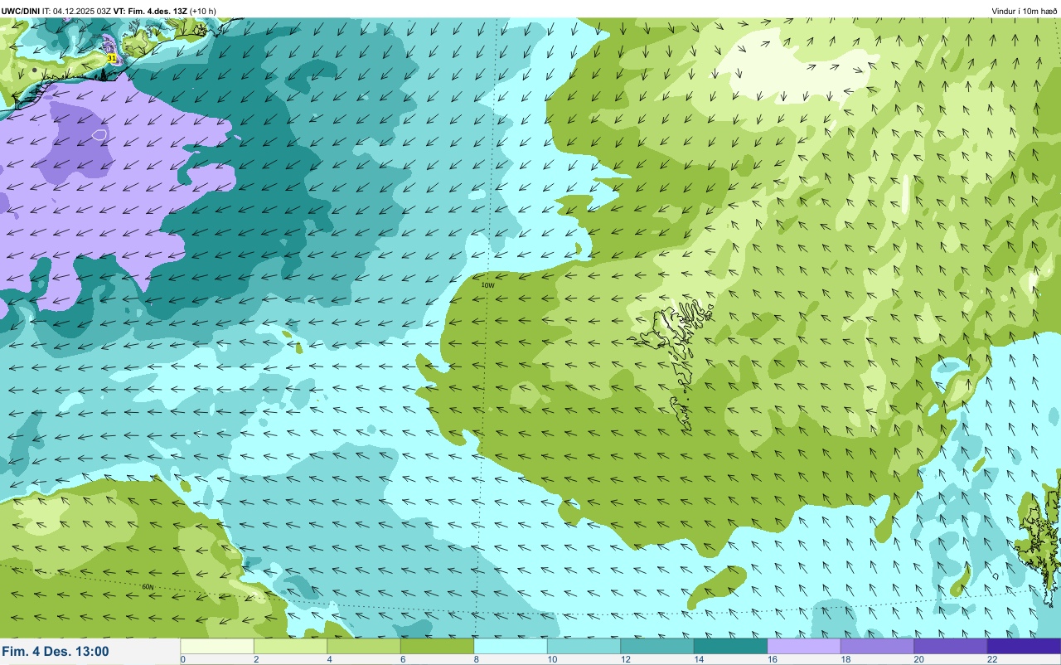
Task: Click the 'Fim. 4 Des. 13:00' time label
Action: (x=56, y=652)
